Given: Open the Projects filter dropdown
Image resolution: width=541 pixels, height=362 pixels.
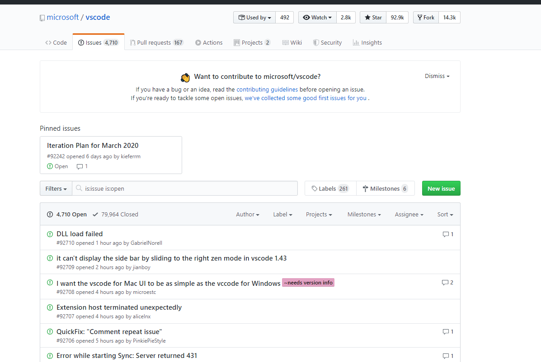Looking at the screenshot, I should pyautogui.click(x=319, y=215).
